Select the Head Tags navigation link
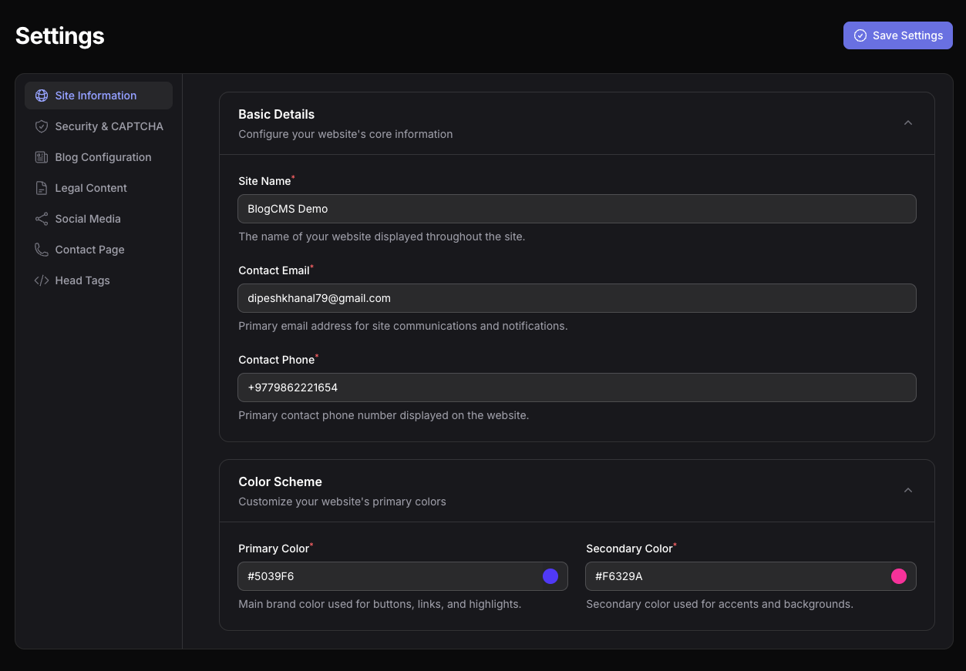This screenshot has height=671, width=966. tap(82, 280)
